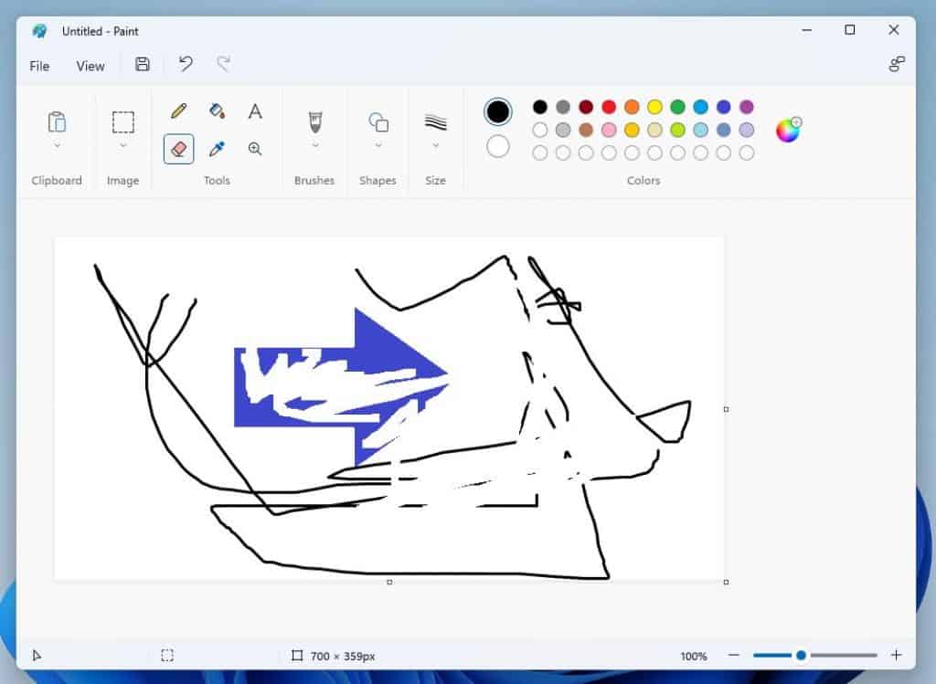Pick the light gray palette color
The image size is (936, 684).
coord(563,130)
